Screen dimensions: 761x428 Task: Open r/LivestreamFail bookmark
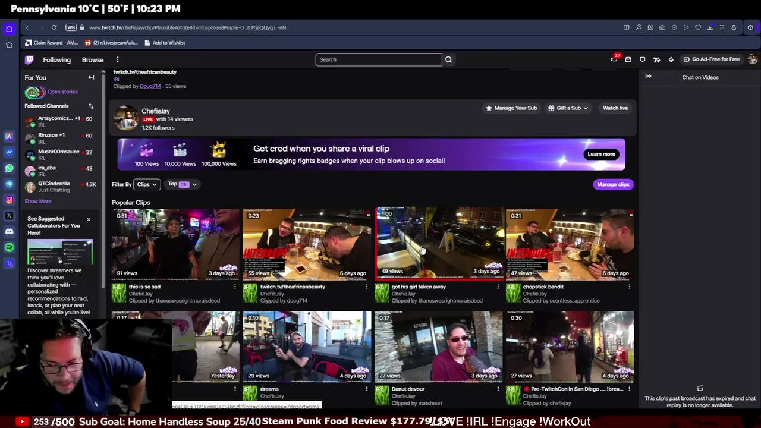click(x=111, y=43)
